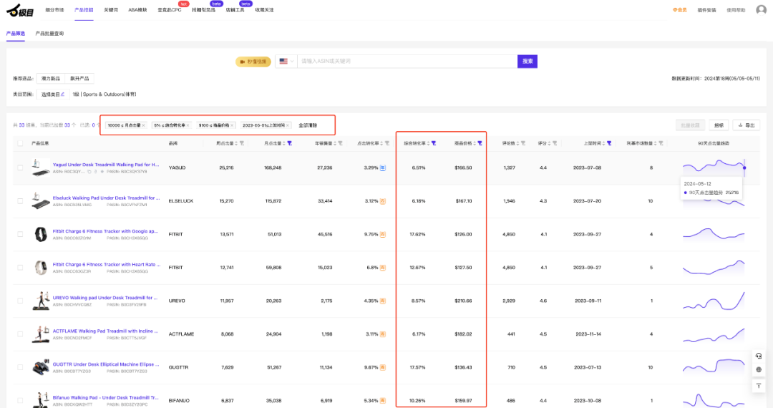Open the Fitbit Charge 6 Google product link
Screen dimensions: 773x408
pos(106,231)
